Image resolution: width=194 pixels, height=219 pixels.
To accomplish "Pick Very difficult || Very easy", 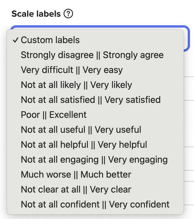I will pos(95,70).
